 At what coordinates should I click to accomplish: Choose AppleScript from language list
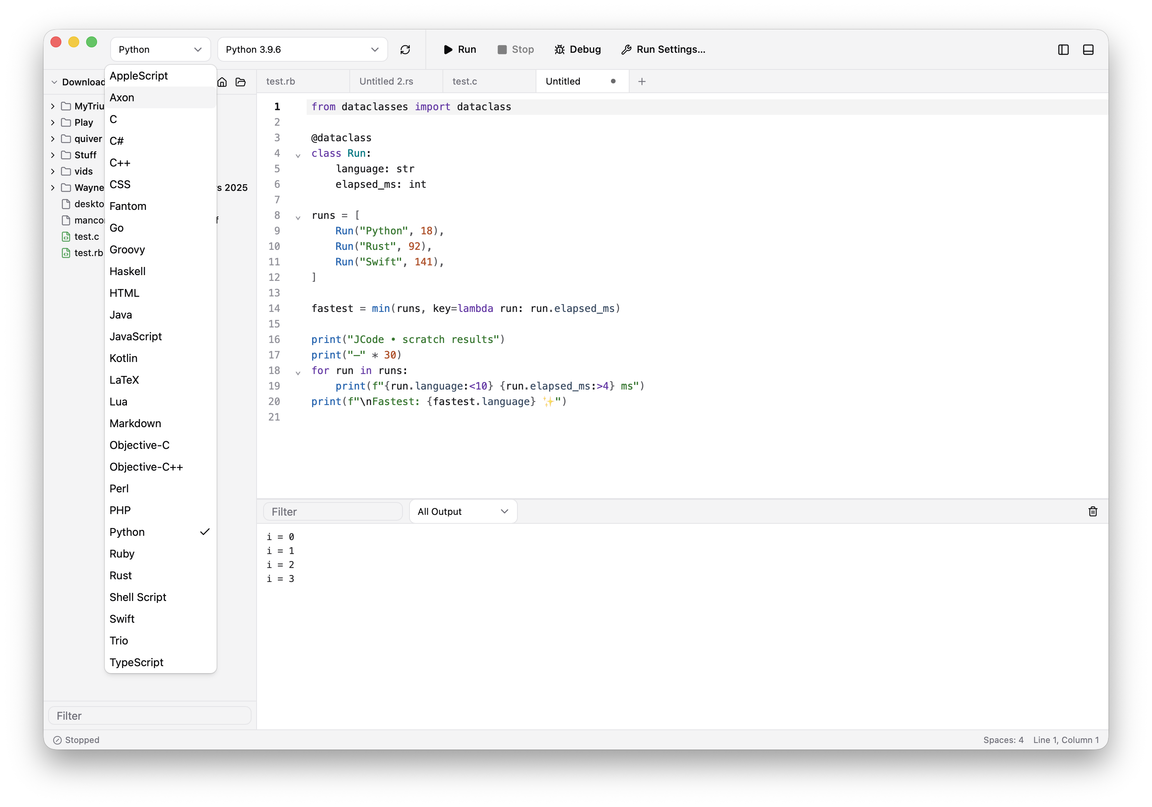point(161,76)
